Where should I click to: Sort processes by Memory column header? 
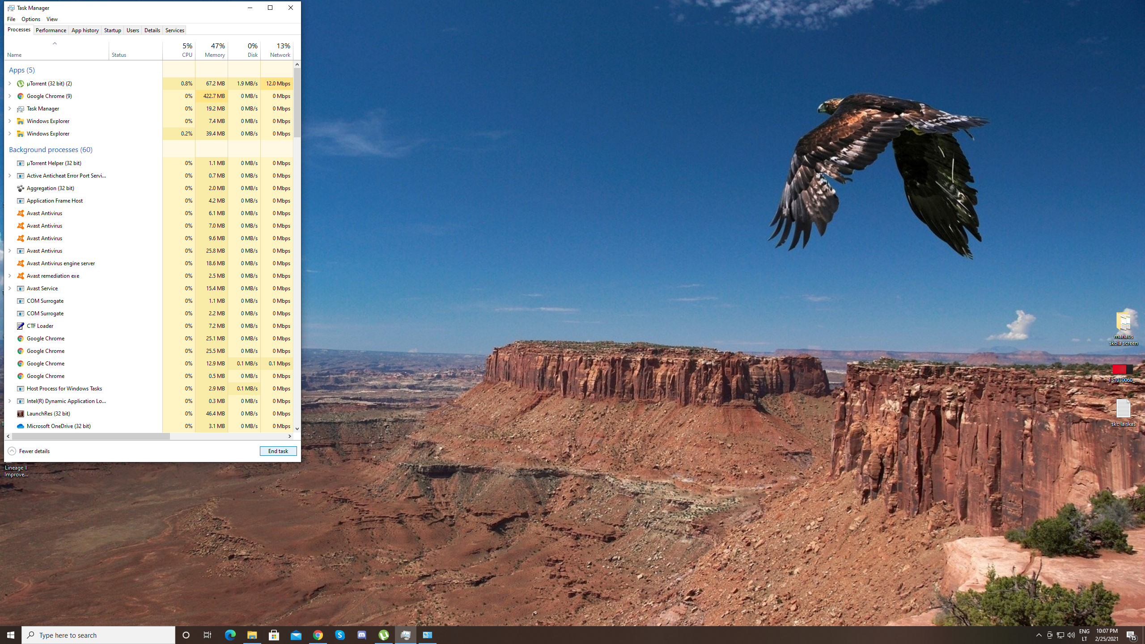pos(214,50)
